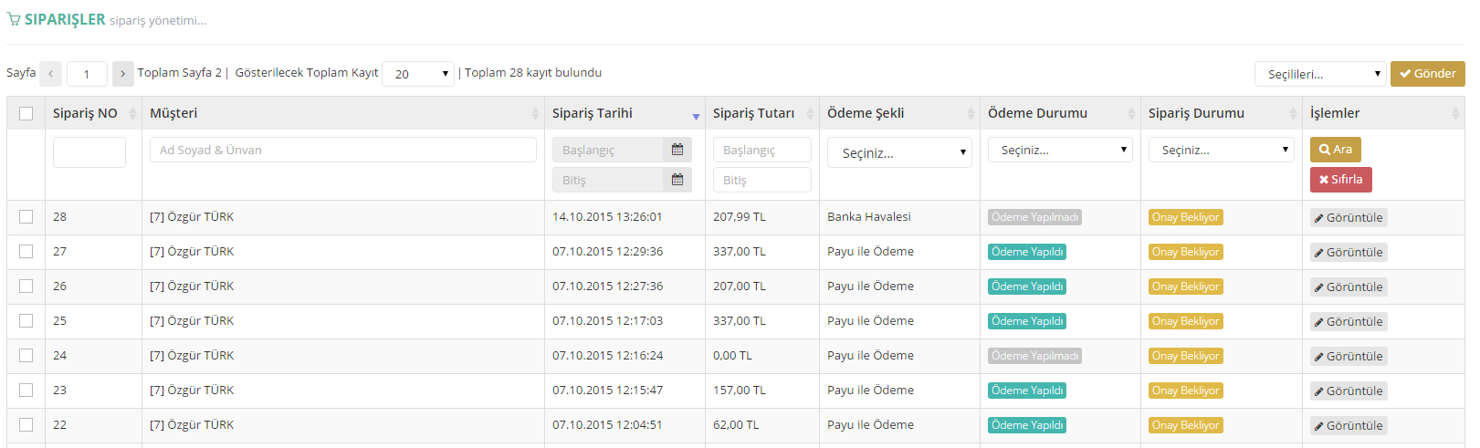This screenshot has height=448, width=1480.
Task: Click the Müşteri column sort icon
Action: tap(535, 113)
